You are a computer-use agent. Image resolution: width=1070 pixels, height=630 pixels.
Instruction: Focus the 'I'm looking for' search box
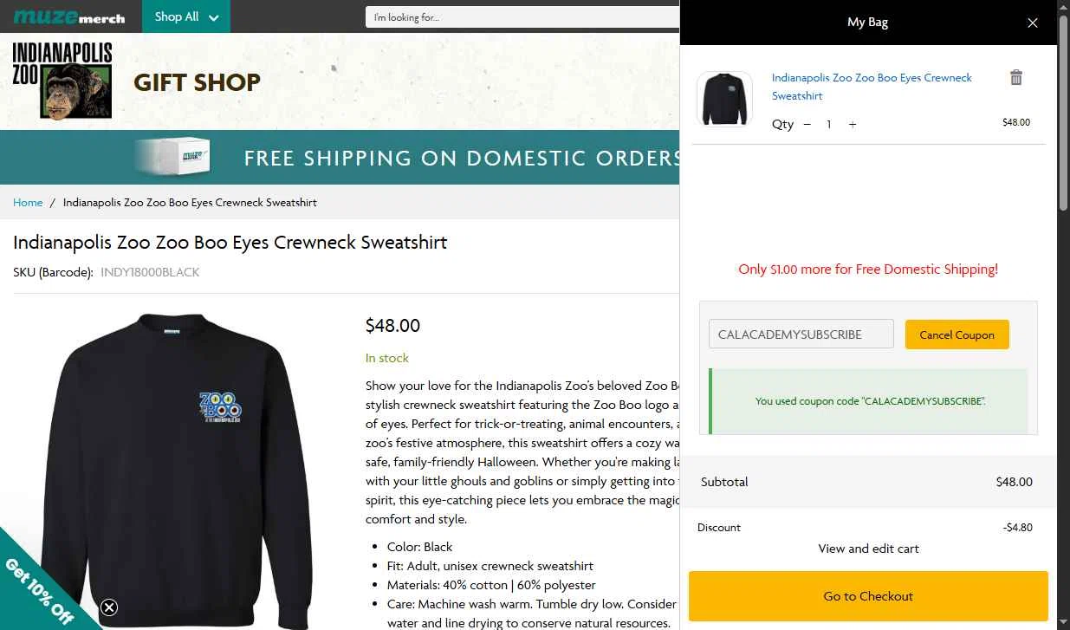coord(520,17)
